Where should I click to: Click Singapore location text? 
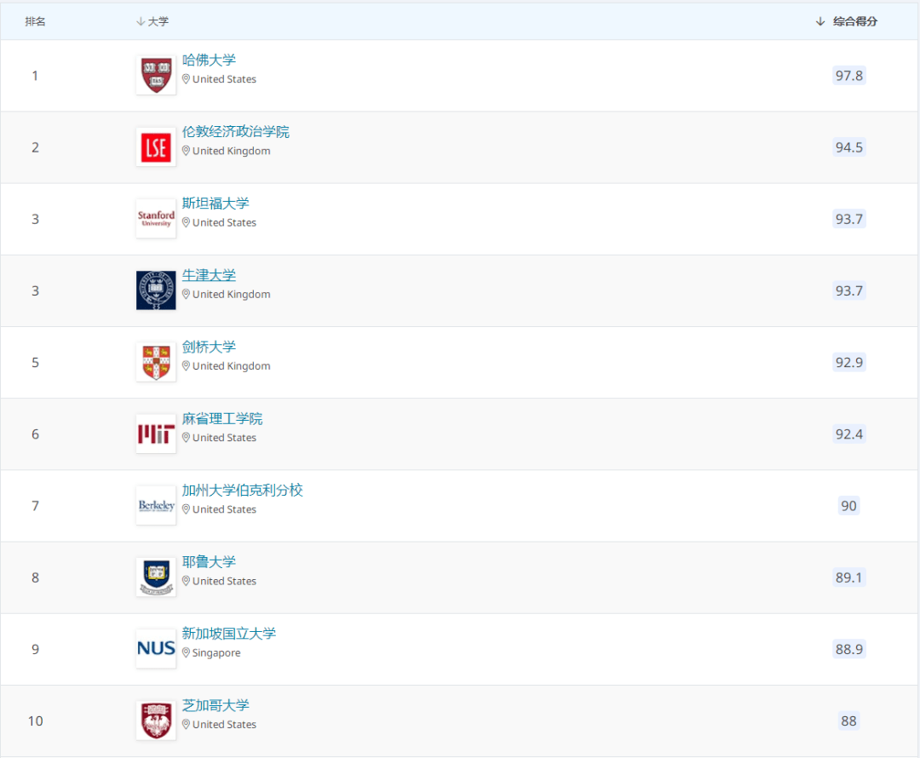(x=216, y=653)
